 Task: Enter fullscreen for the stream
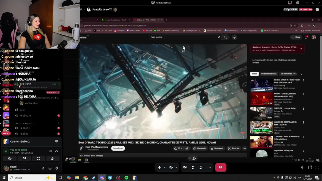(317, 167)
